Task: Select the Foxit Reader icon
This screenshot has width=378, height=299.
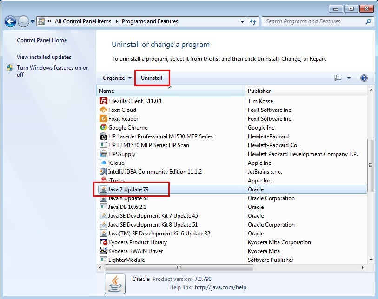Action: click(x=104, y=119)
